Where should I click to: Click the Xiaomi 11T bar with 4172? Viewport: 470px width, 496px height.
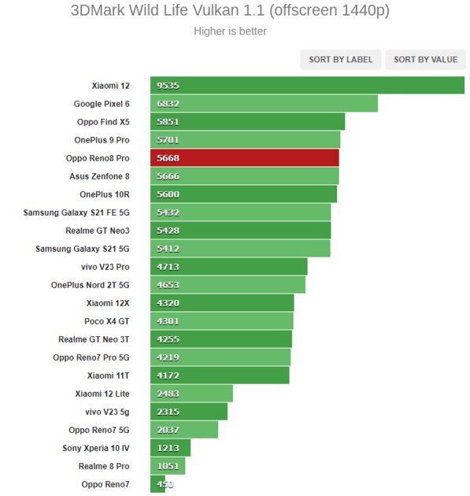(x=220, y=376)
